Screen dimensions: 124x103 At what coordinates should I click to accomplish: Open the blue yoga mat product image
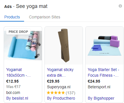[23, 46]
